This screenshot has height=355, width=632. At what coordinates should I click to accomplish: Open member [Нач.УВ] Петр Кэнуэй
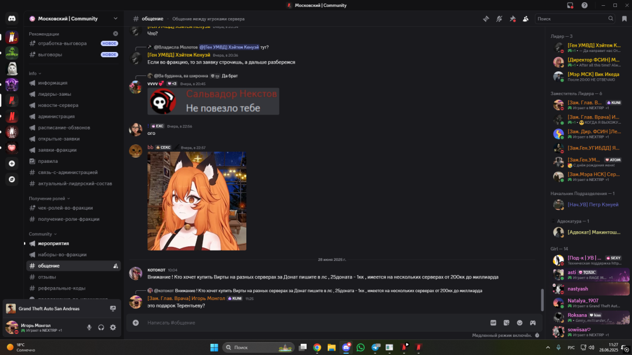click(589, 204)
